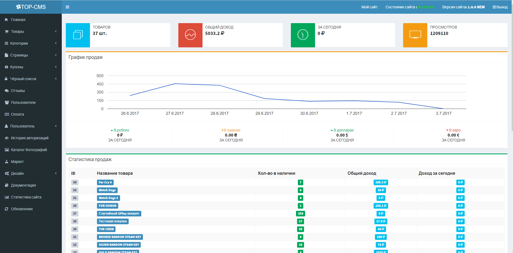Image resolution: width=513 pixels, height=253 pixels.
Task: Click the money icon beside Оплата
Action: (x=7, y=114)
